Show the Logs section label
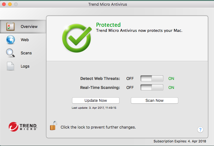 pyautogui.click(x=25, y=66)
